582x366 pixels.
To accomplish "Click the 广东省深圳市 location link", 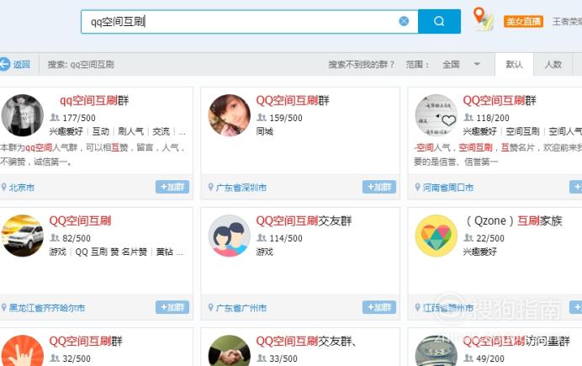I will (x=241, y=188).
